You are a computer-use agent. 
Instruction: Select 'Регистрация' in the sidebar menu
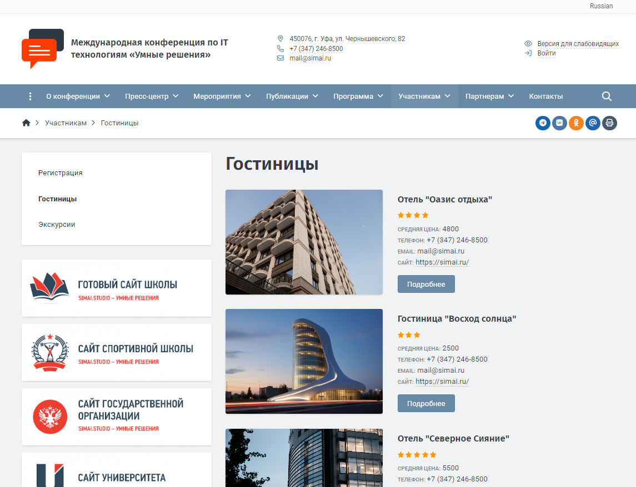(60, 173)
